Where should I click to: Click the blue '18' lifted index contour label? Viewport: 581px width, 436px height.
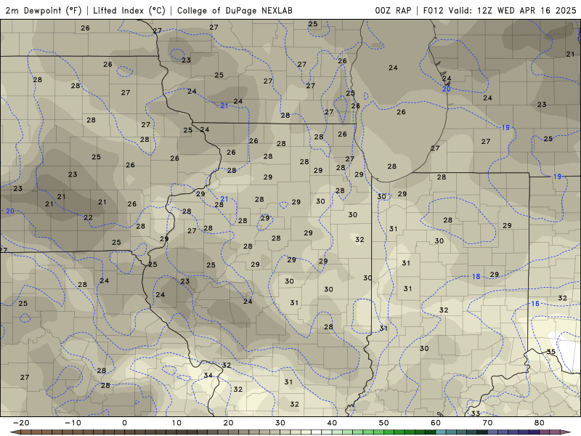tap(476, 276)
